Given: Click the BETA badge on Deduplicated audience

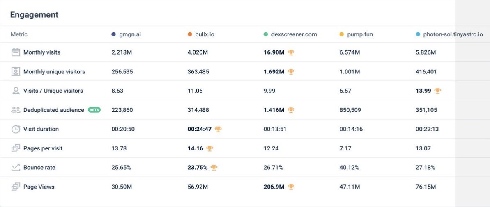Looking at the screenshot, I should pos(94,110).
